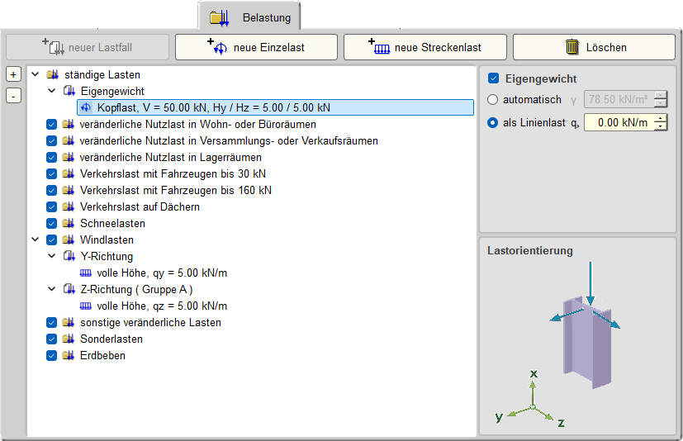Toggle the Verkehrslast auf Dächern checkbox
Screen dimensions: 683x441
51,206
